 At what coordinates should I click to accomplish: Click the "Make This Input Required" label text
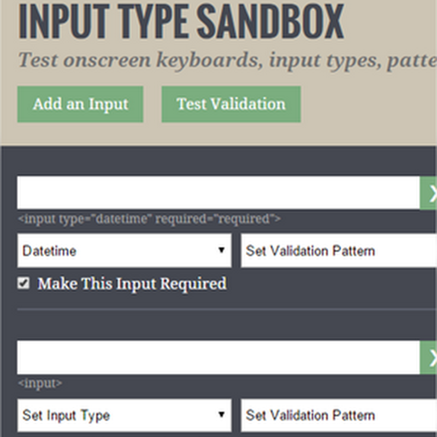132,284
